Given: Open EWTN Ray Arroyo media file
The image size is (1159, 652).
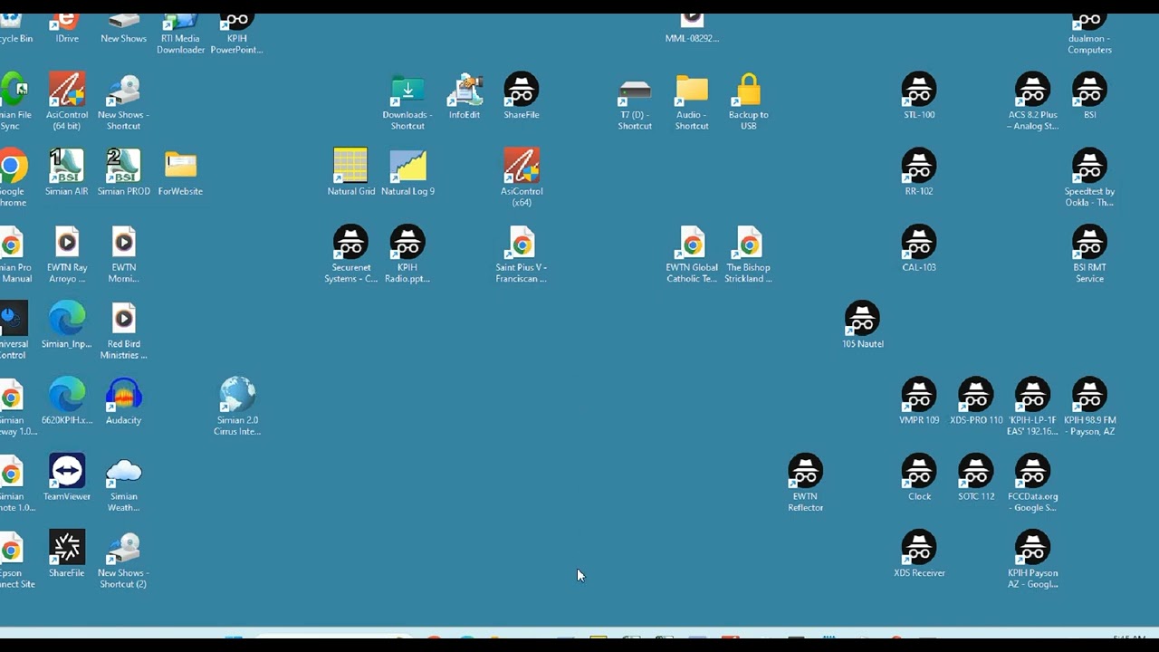Looking at the screenshot, I should click(x=67, y=254).
